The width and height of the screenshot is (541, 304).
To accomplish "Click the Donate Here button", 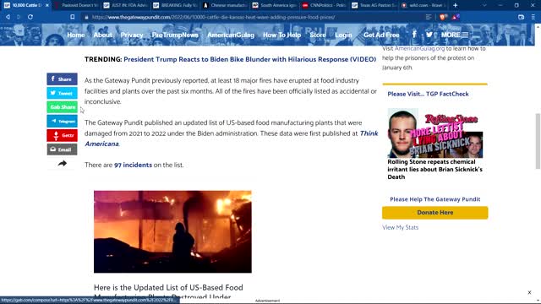I will [435, 213].
